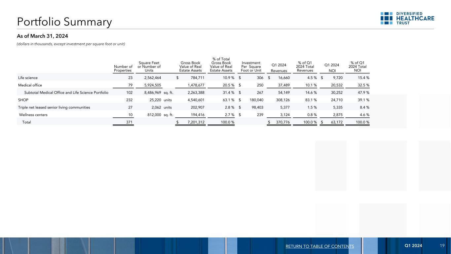
Task: Select Triple net leased senior living communities
Action: [x=54, y=107]
